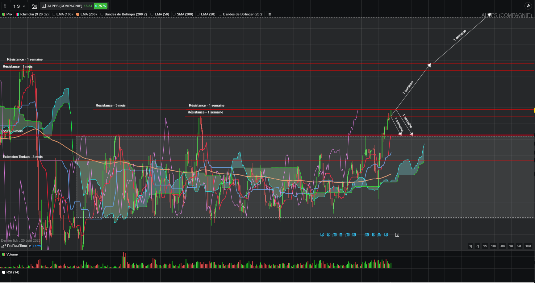Open the chart style icon next to timeframe
The width and height of the screenshot is (535, 283).
pos(34,6)
